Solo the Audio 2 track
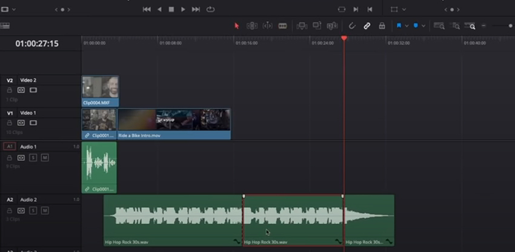The height and width of the screenshot is (252, 515). [33, 210]
